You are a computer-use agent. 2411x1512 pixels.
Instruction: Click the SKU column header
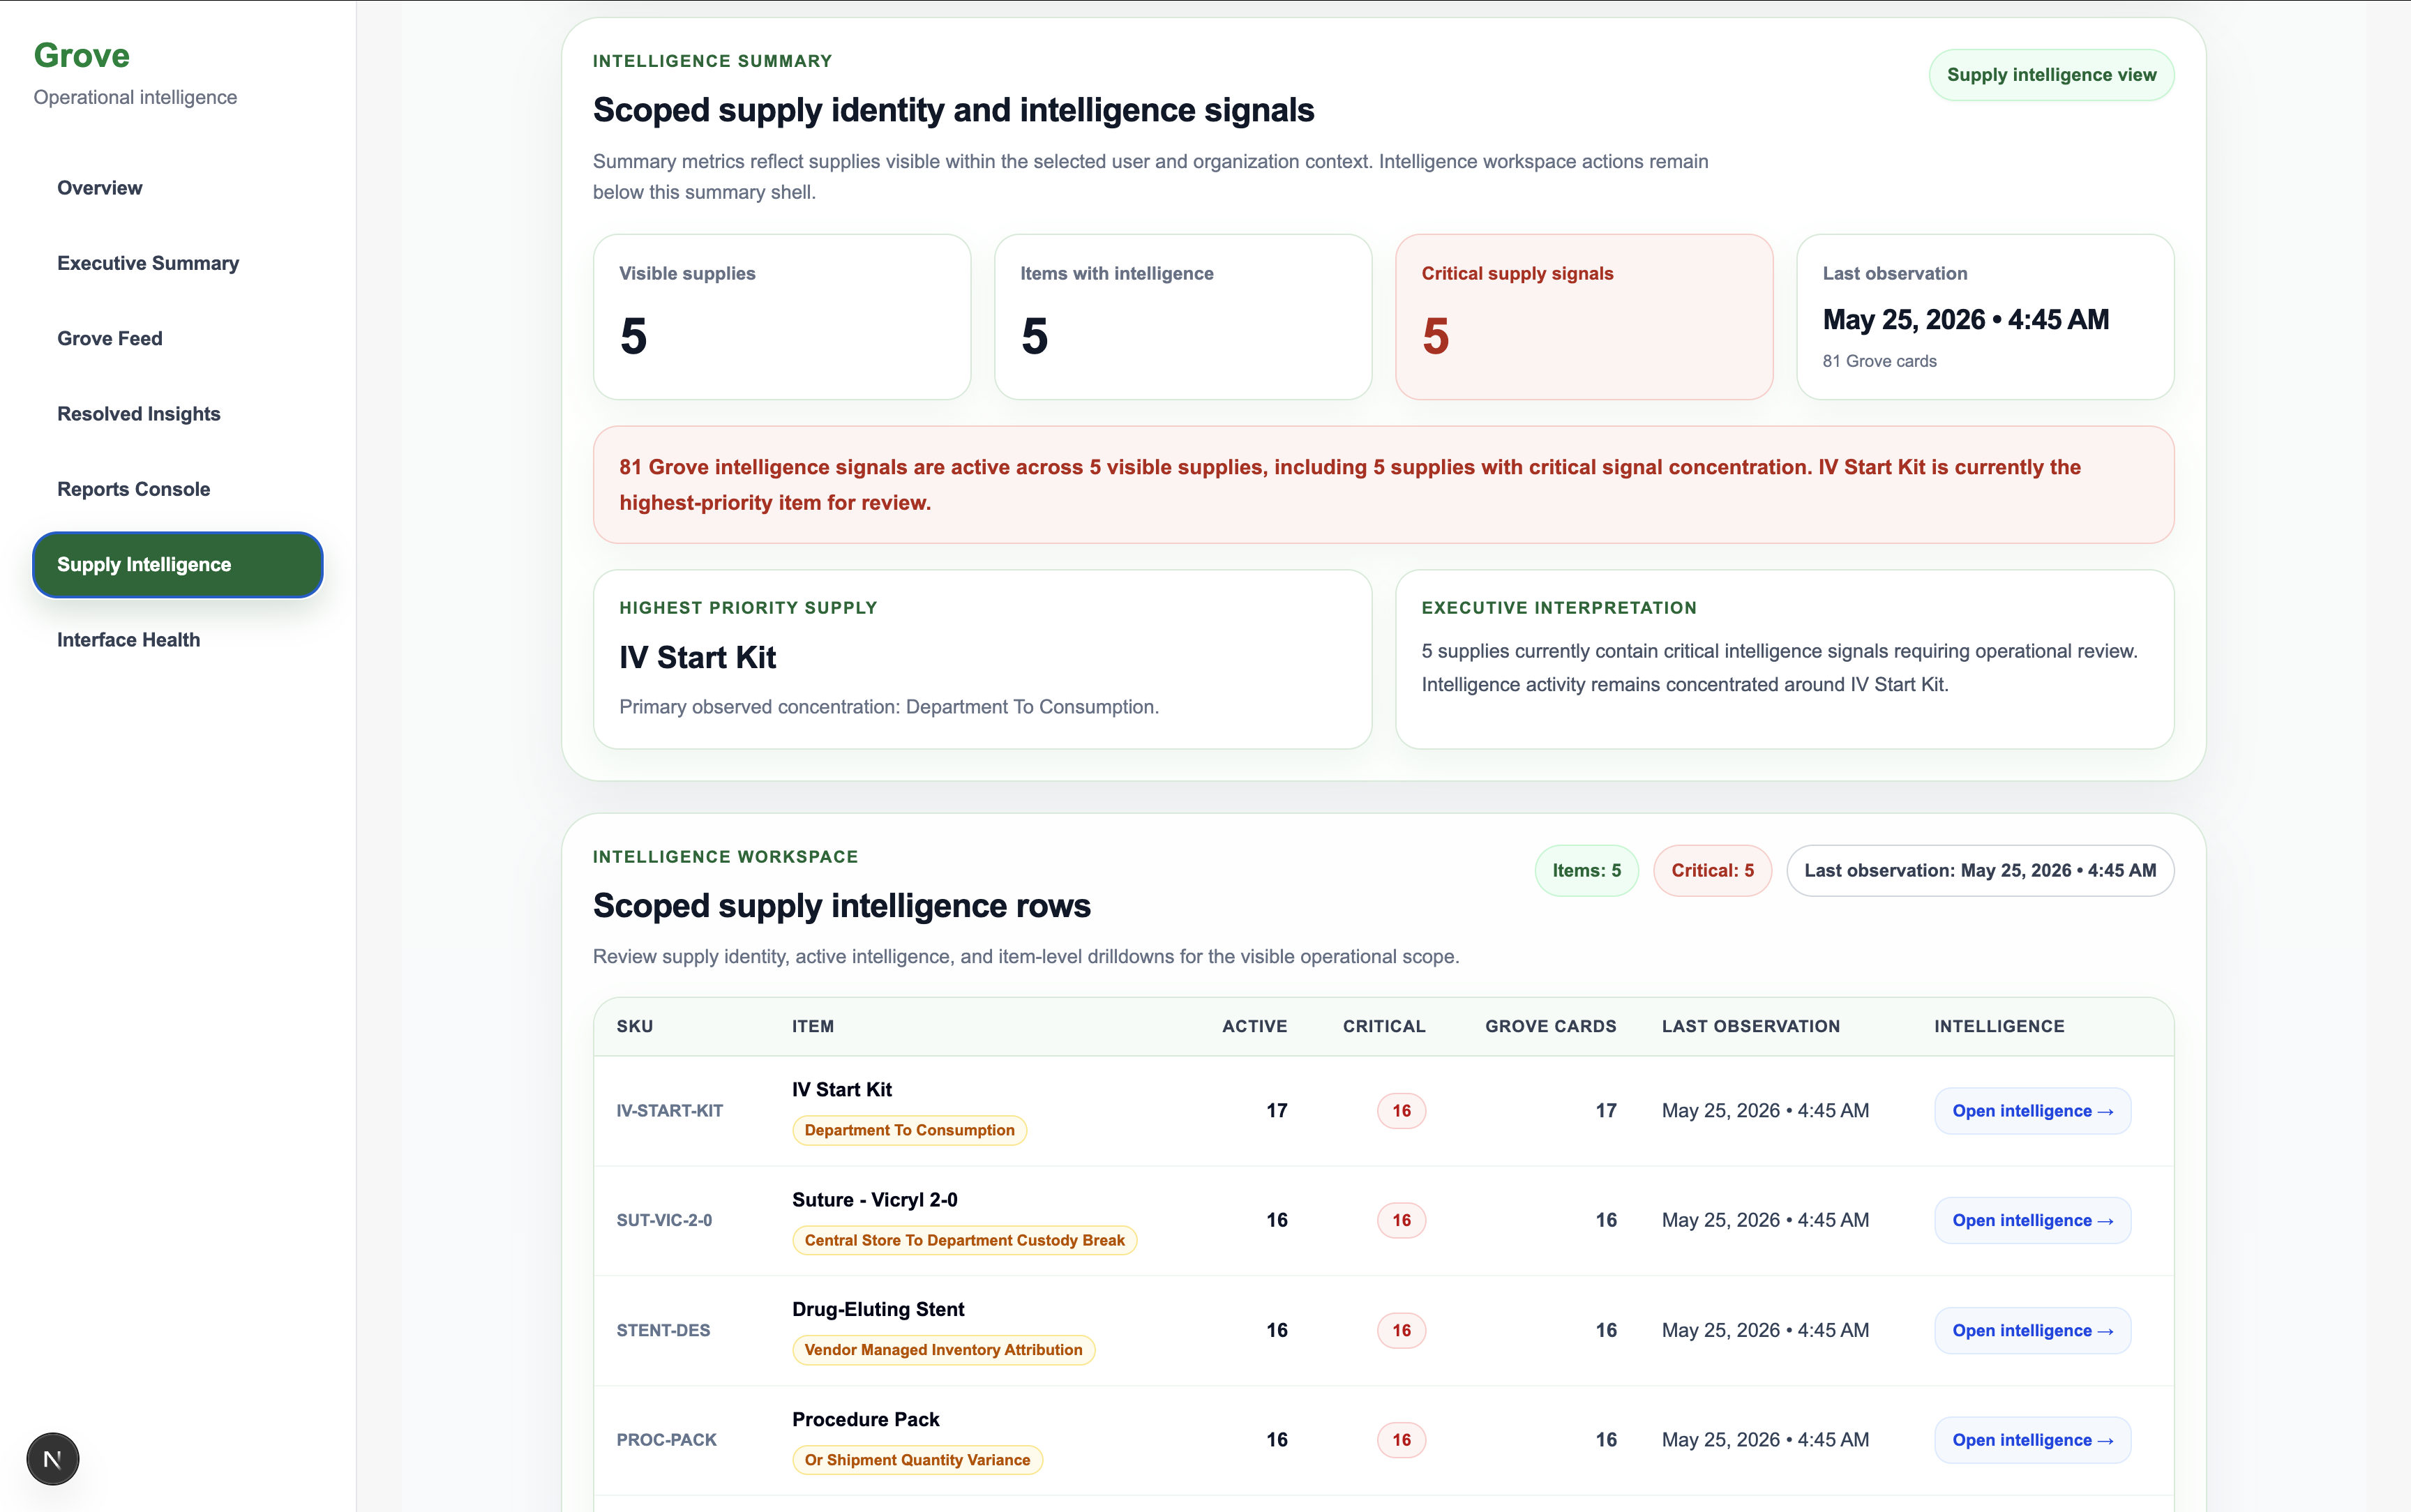(x=635, y=1026)
